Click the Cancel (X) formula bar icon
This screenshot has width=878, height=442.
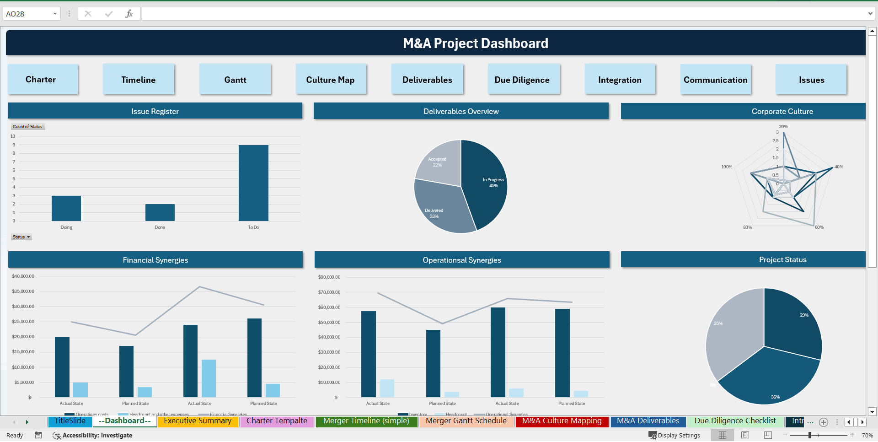tap(88, 14)
